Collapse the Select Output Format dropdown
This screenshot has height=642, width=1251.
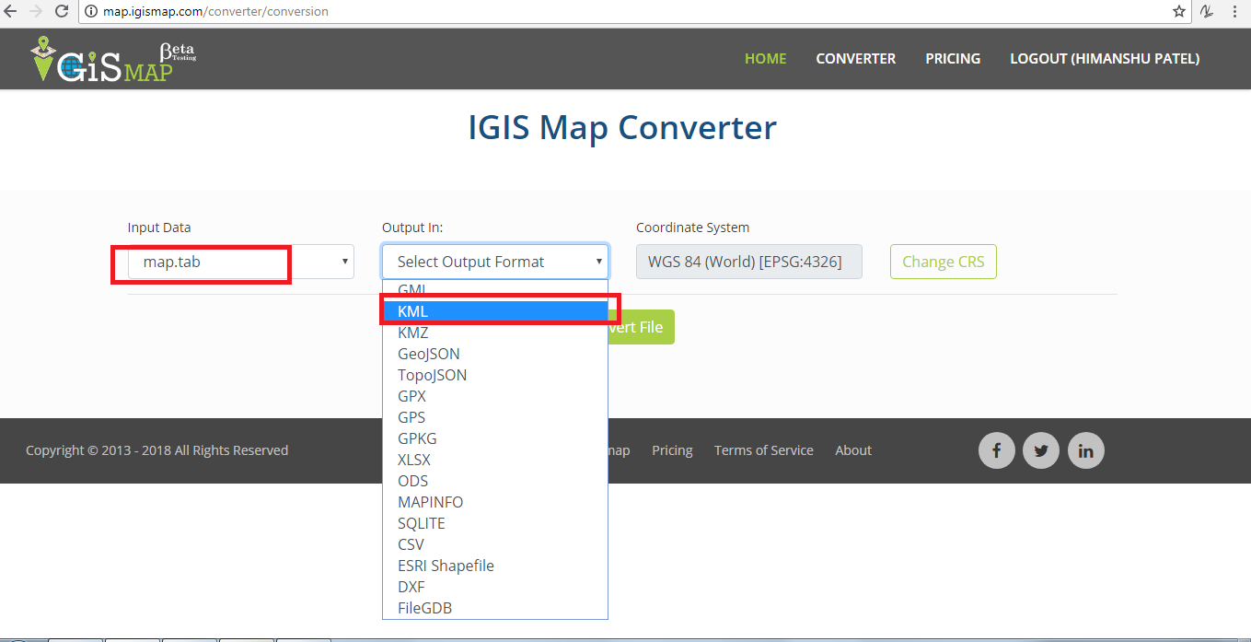coord(495,262)
